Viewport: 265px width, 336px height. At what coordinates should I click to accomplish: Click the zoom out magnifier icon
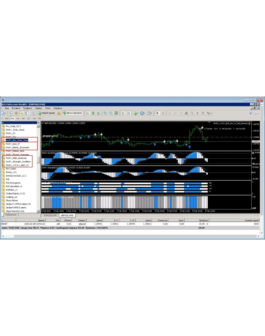[111, 113]
